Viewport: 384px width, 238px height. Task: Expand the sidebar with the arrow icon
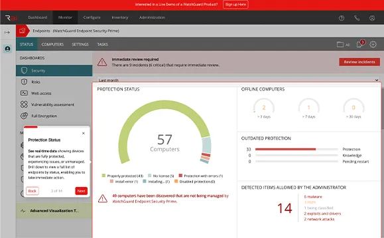point(7,32)
